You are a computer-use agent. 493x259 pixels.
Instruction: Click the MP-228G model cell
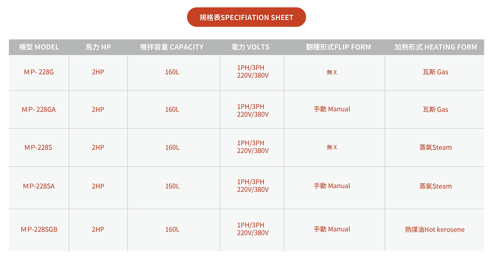39,72
